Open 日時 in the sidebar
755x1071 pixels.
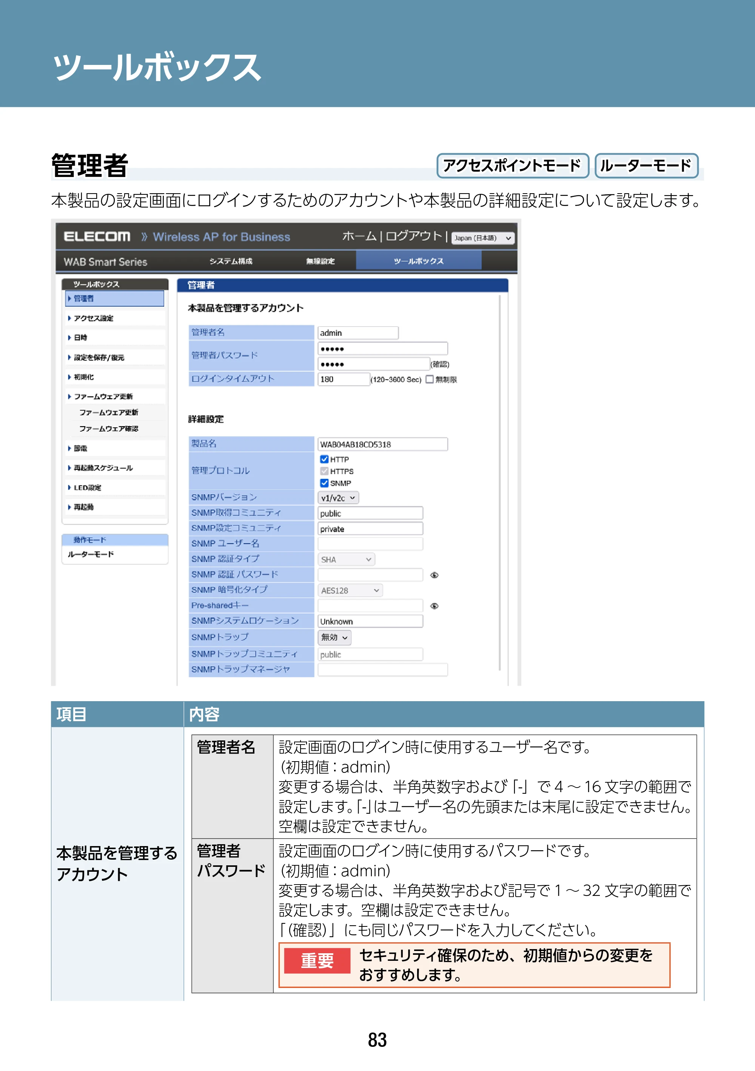pos(115,337)
